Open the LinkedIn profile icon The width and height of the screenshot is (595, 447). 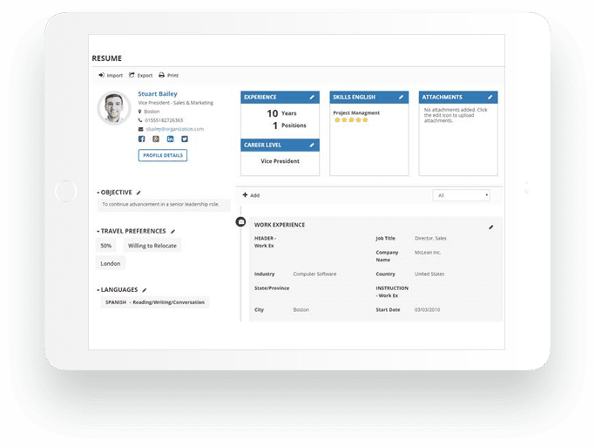(x=171, y=139)
